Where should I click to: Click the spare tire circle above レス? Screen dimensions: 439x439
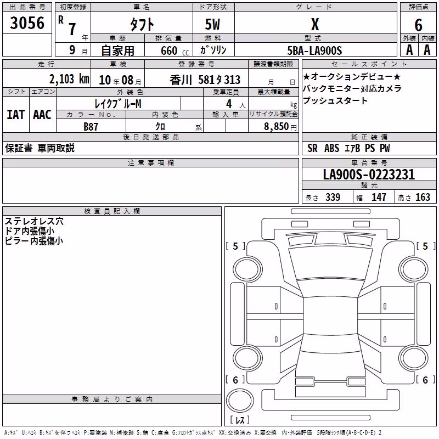tap(240, 401)
